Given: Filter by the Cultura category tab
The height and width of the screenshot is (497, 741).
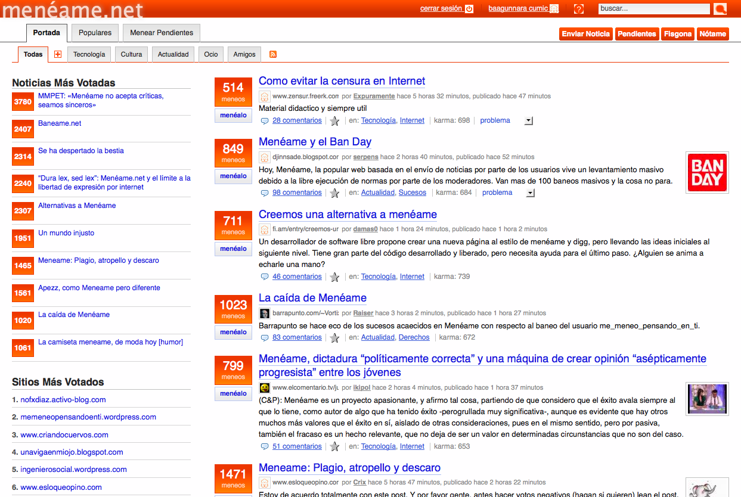Looking at the screenshot, I should [x=131, y=54].
